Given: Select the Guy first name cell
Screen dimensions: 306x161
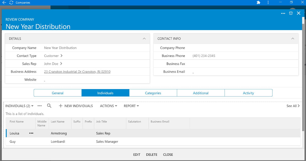Looking at the screenshot, I should coord(13,142).
